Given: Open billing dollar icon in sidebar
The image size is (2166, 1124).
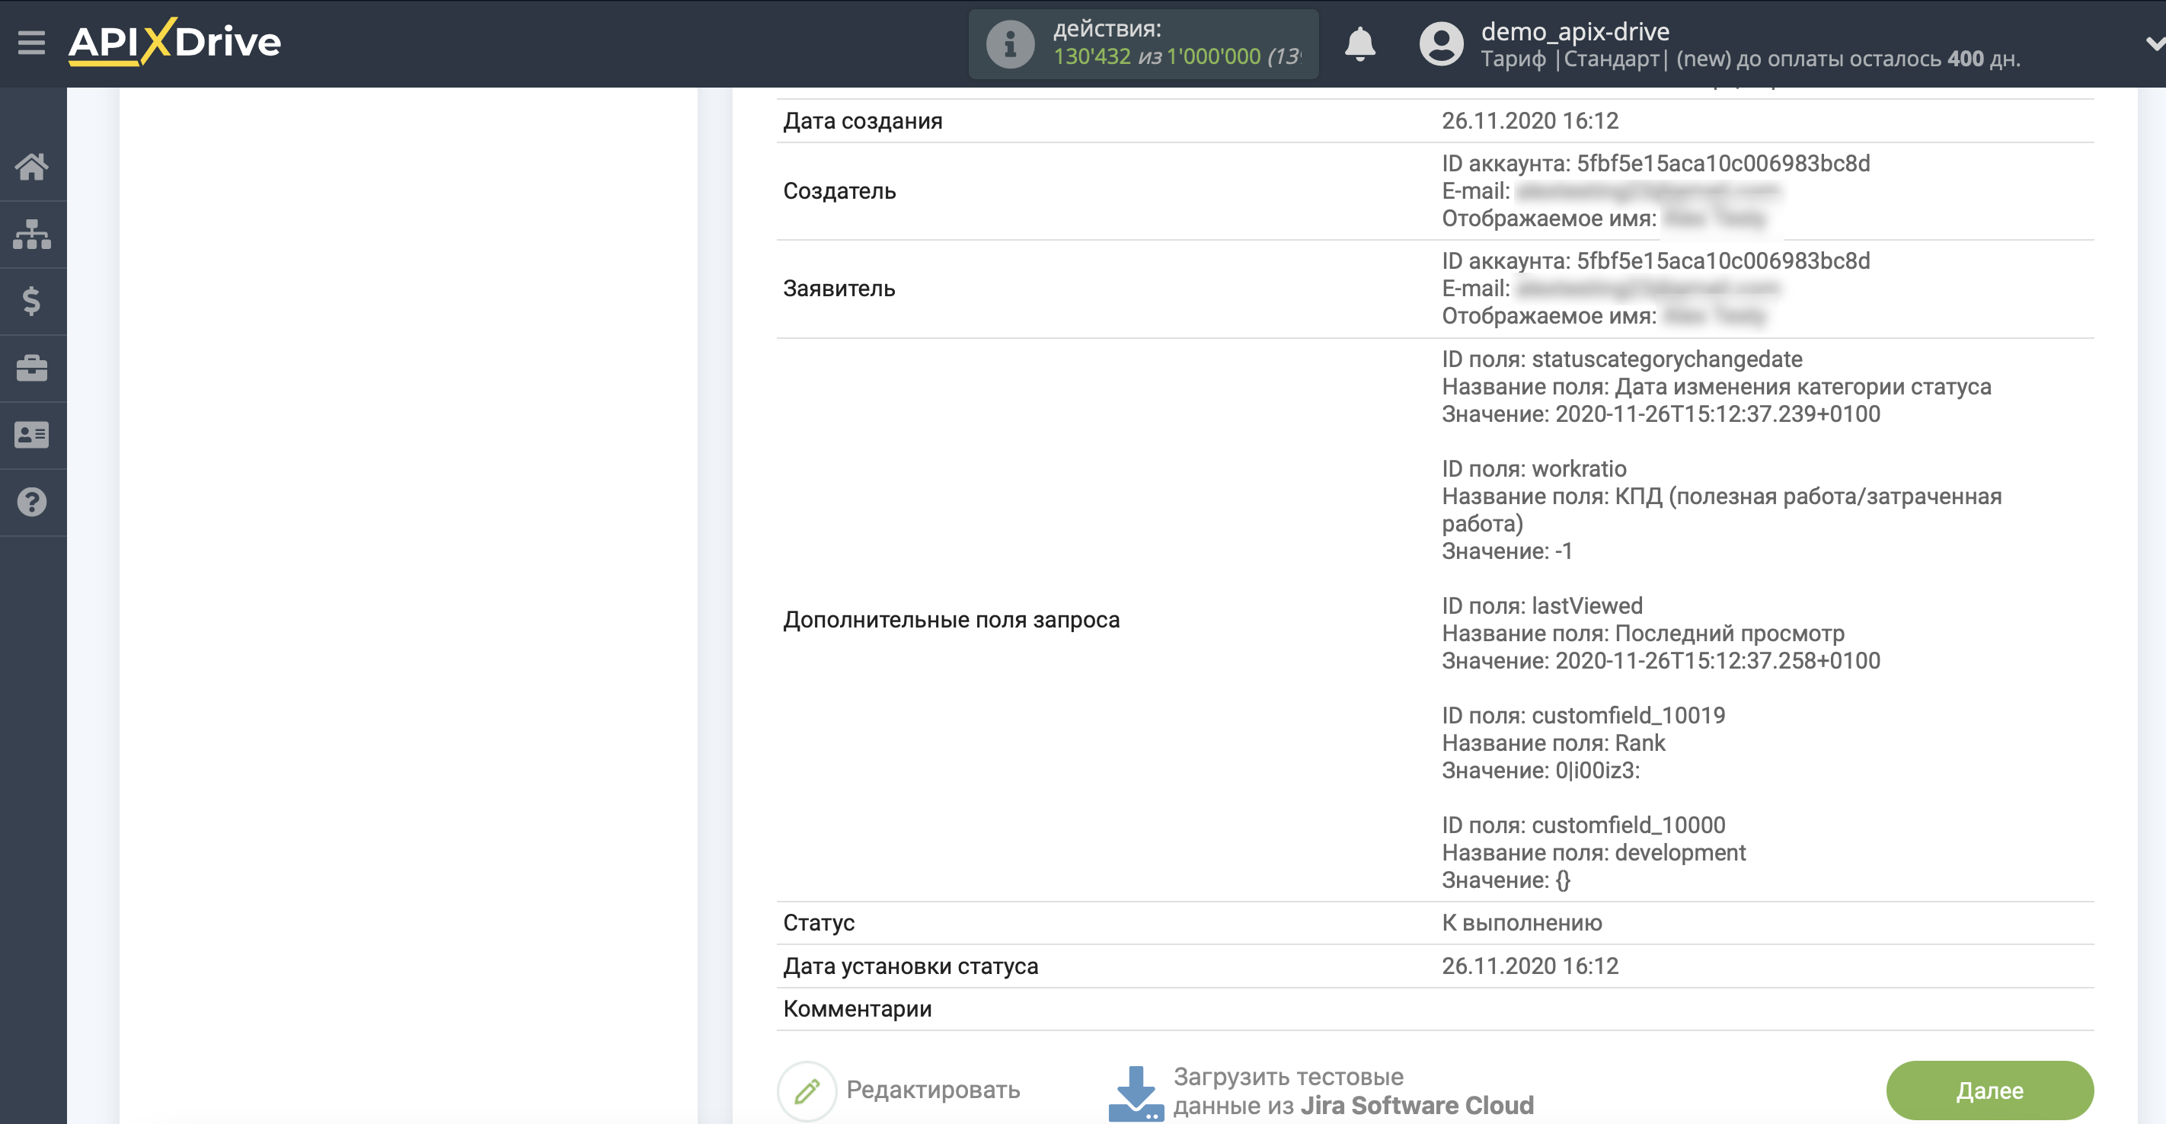Looking at the screenshot, I should click(x=32, y=301).
